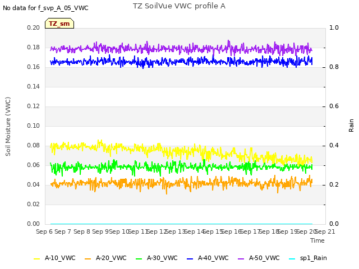Click the chart title TZ SoilVue VWC profile A
The height and width of the screenshot is (269, 359).
(x=179, y=6)
